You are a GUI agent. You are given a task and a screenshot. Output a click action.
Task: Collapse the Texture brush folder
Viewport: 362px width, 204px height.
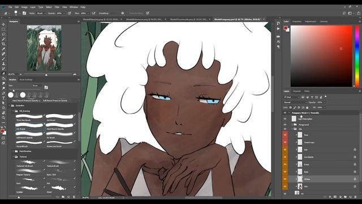pos(13,157)
